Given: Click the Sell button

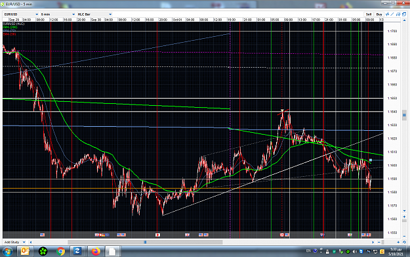Looking at the screenshot, I should (x=369, y=14).
